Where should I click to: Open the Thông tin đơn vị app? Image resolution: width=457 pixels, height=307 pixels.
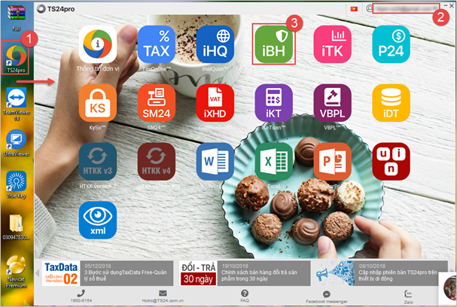(98, 44)
